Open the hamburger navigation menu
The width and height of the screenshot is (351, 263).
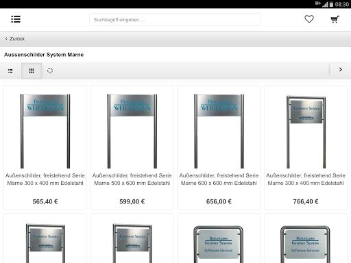(16, 19)
